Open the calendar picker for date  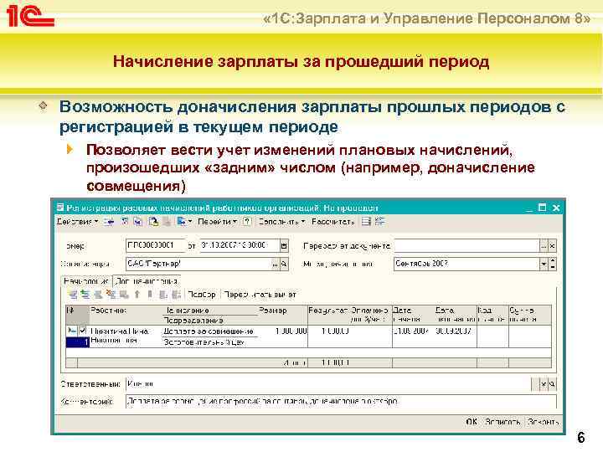284,246
